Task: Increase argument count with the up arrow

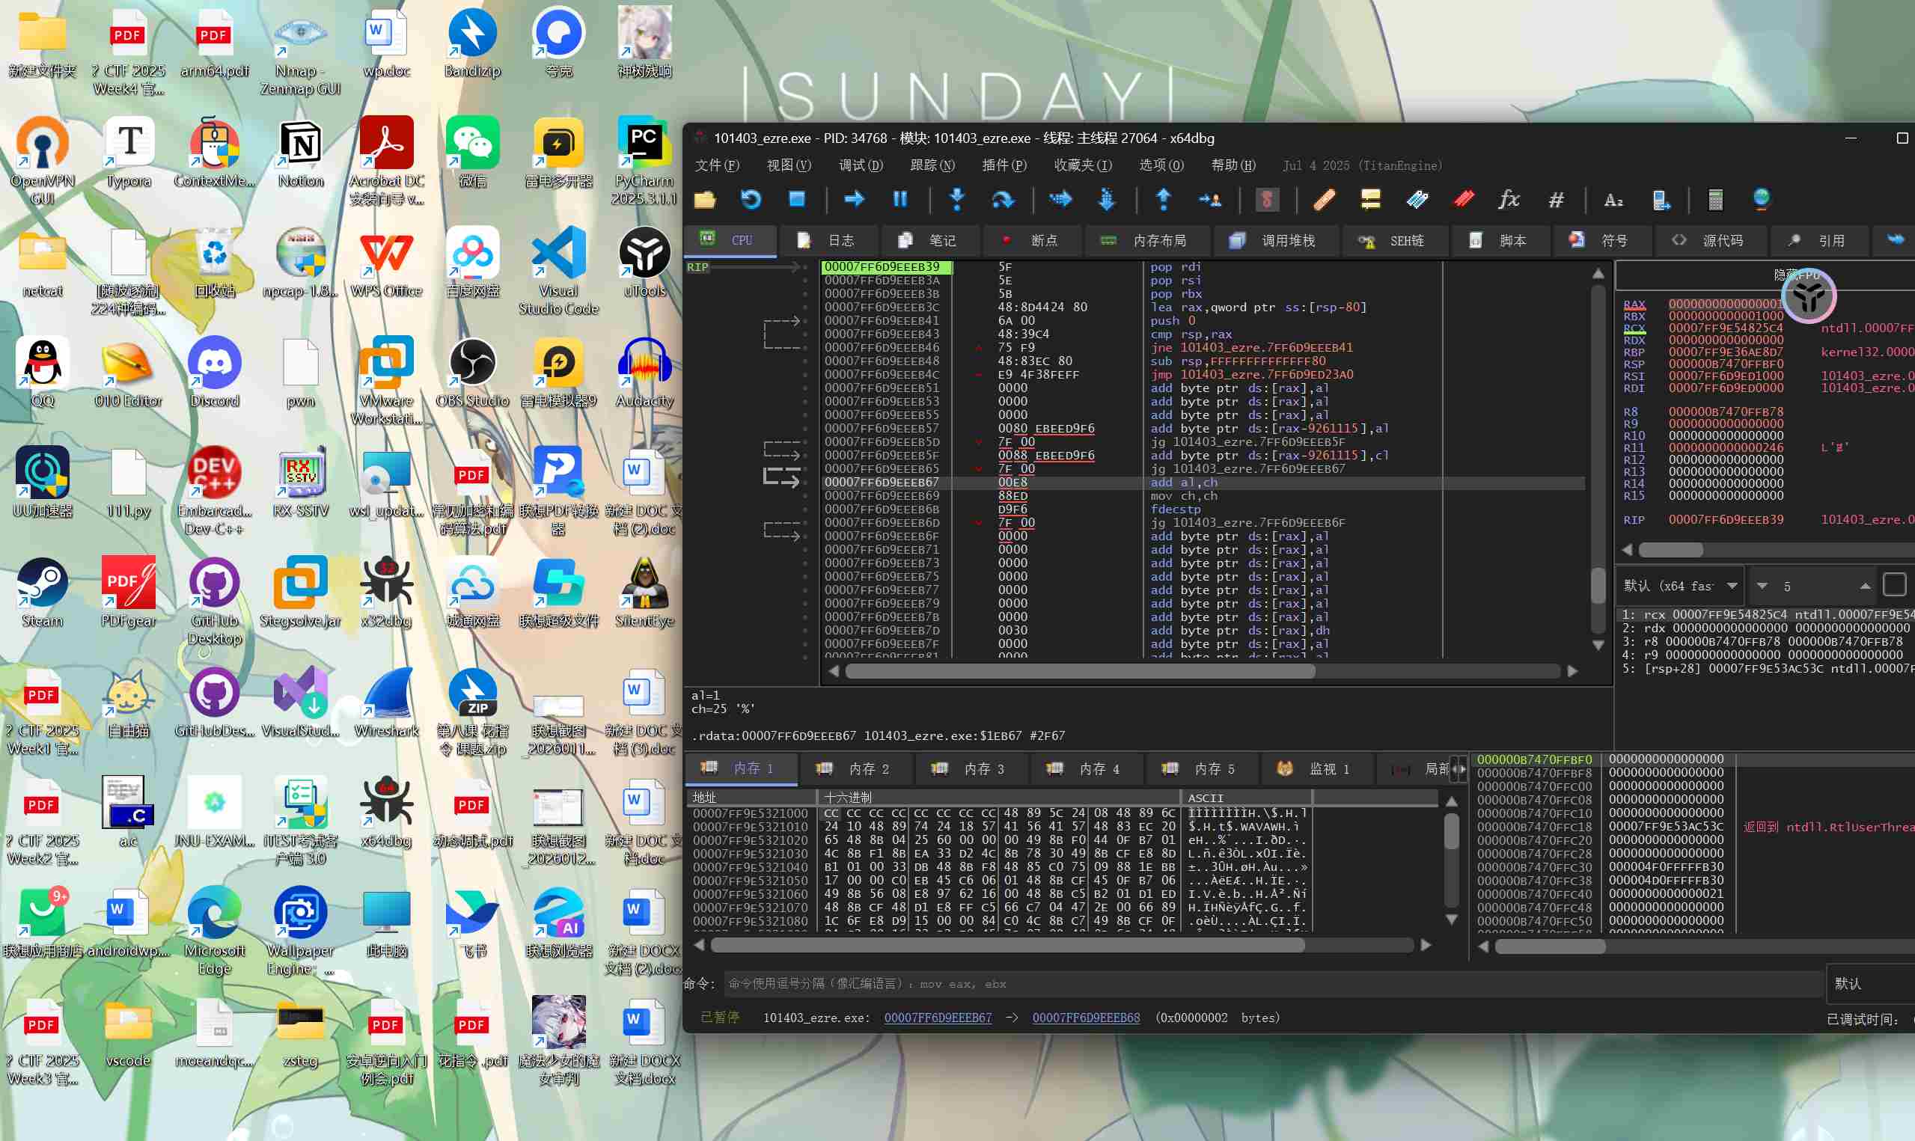Action: click(x=1864, y=586)
